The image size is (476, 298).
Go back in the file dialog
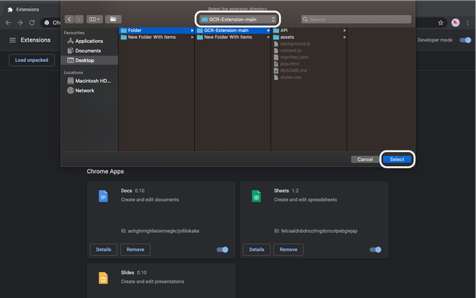point(69,19)
